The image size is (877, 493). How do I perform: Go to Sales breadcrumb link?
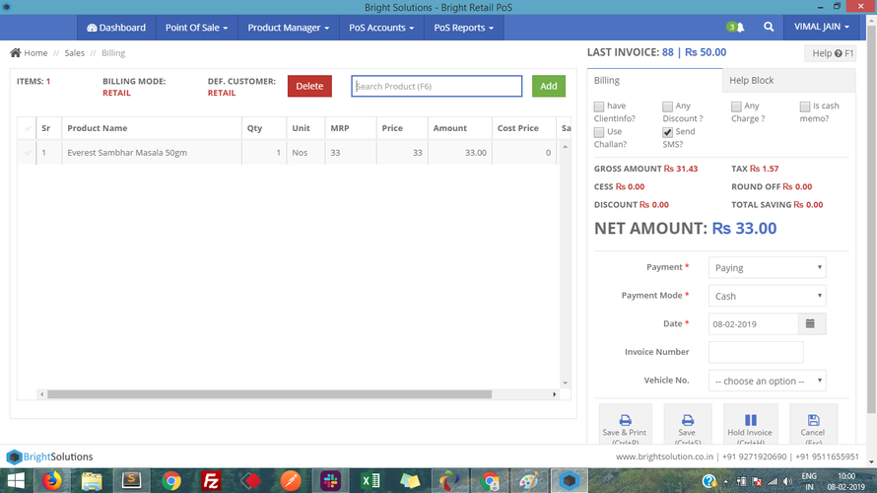[74, 53]
